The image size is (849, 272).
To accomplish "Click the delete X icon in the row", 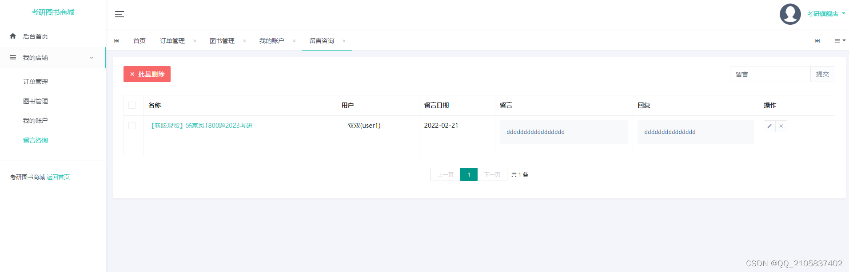I will pyautogui.click(x=781, y=126).
